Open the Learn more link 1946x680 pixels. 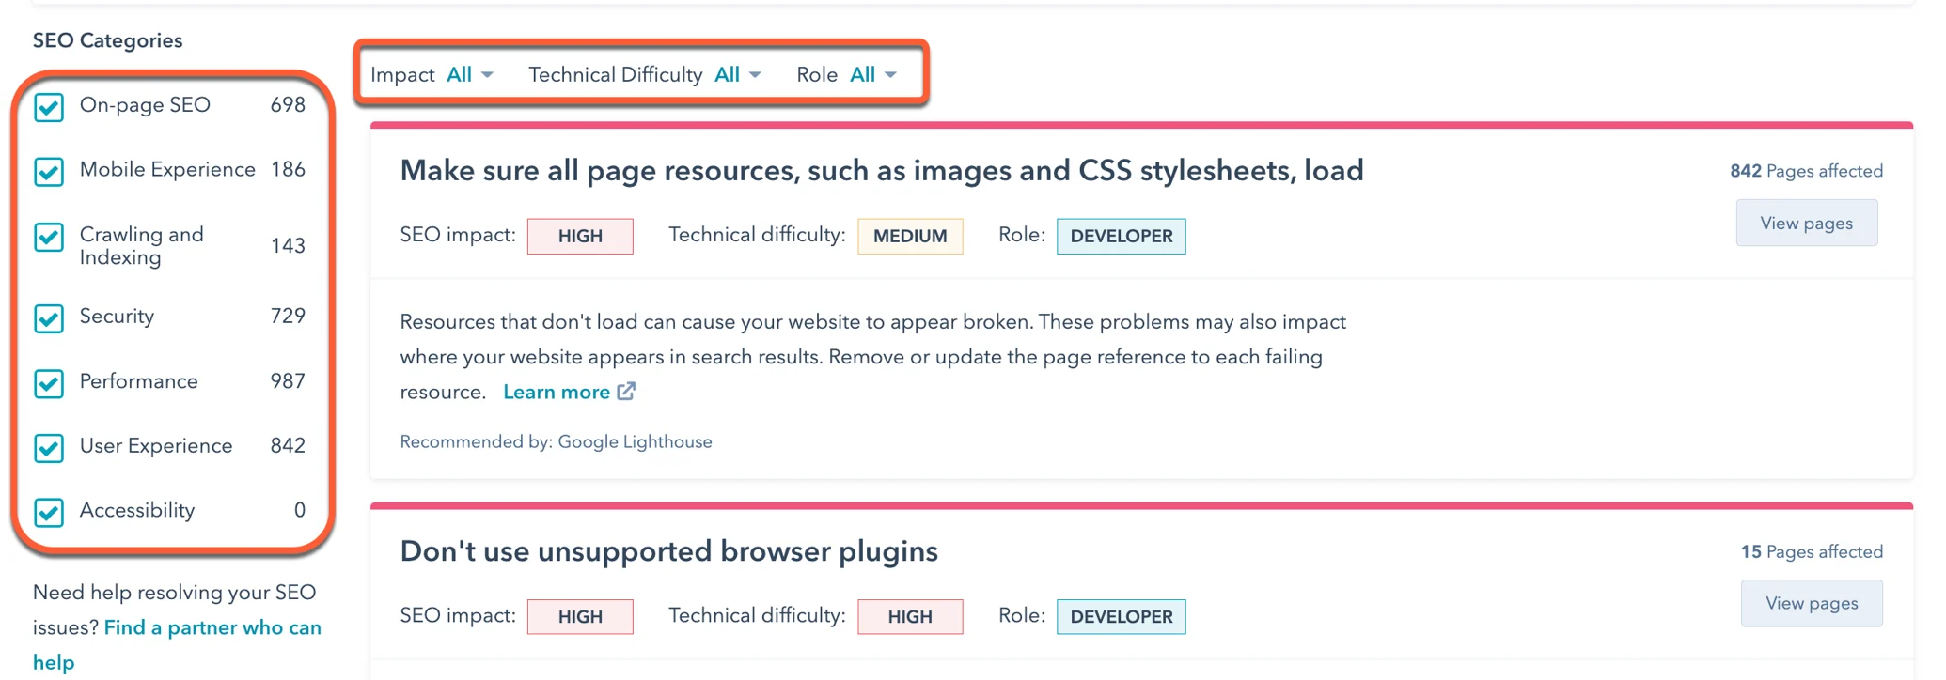557,393
